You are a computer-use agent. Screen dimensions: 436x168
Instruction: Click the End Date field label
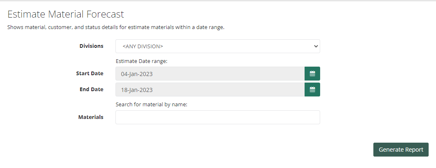point(91,90)
